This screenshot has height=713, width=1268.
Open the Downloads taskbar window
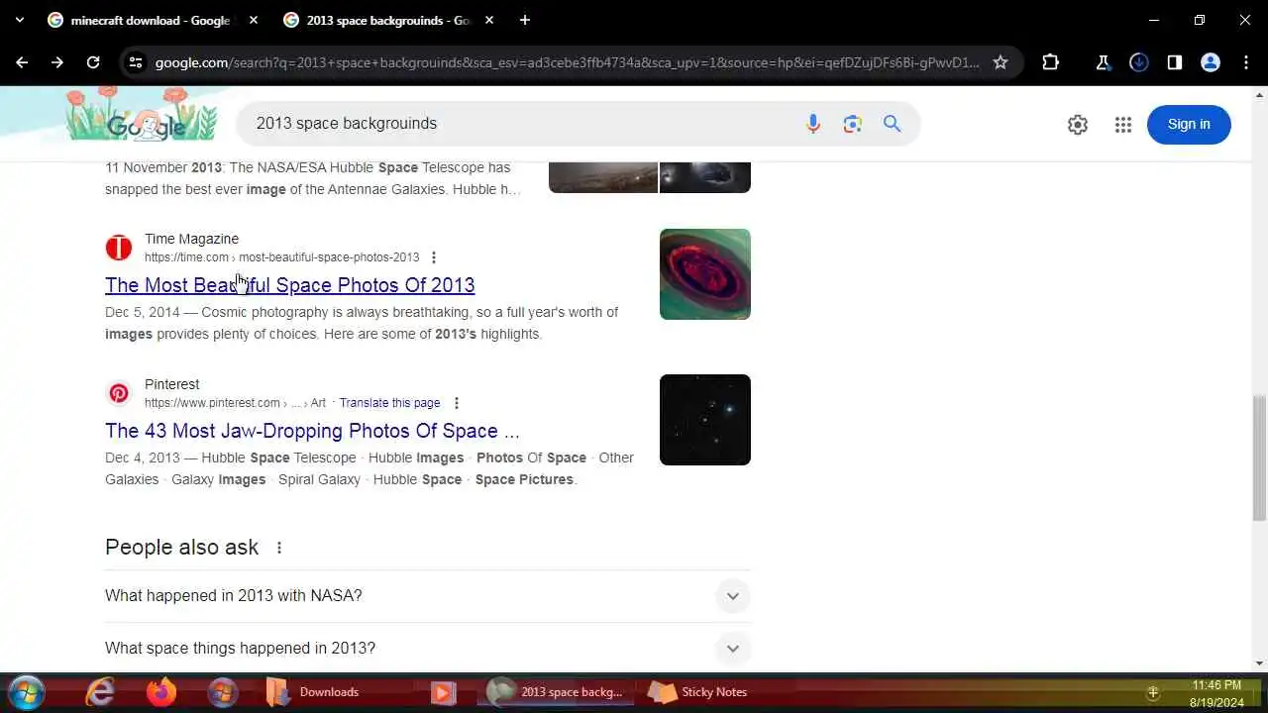click(x=315, y=692)
